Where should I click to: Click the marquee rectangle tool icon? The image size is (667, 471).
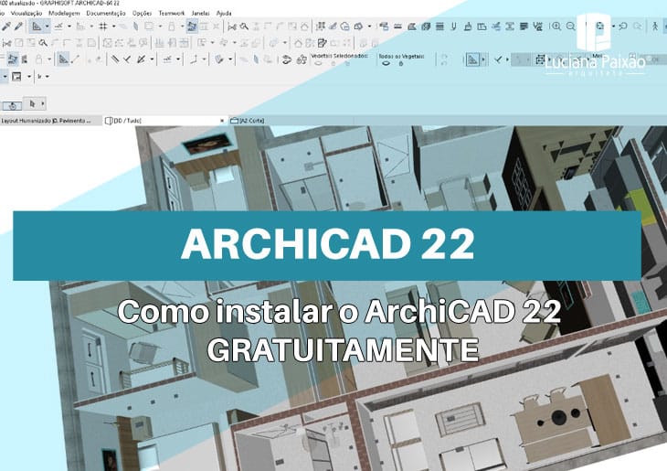pos(149,27)
